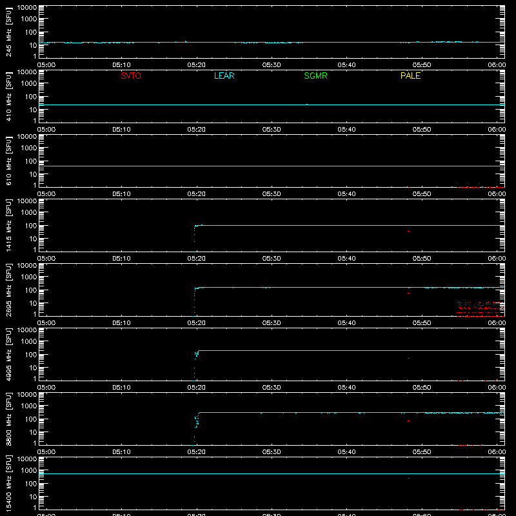Click the 10000 tick label of 245 MHz plot
The height and width of the screenshot is (516, 516).
click(27, 8)
